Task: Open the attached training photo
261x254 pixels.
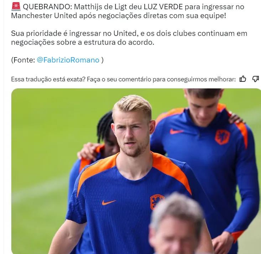Action: click(136, 171)
